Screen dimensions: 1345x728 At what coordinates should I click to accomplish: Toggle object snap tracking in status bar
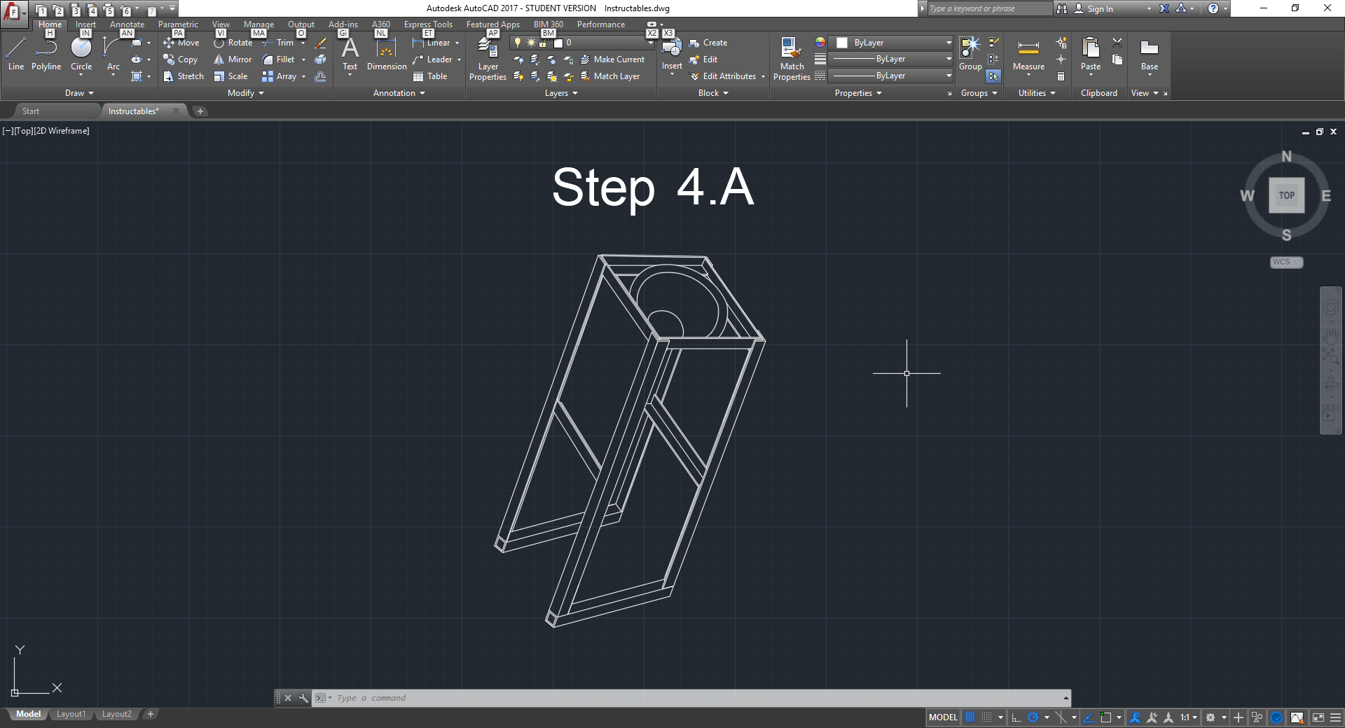[1088, 717]
